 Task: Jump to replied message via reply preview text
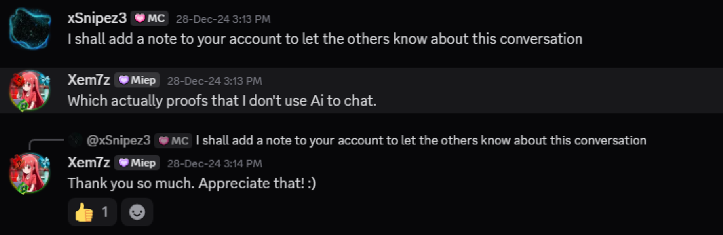coord(421,140)
